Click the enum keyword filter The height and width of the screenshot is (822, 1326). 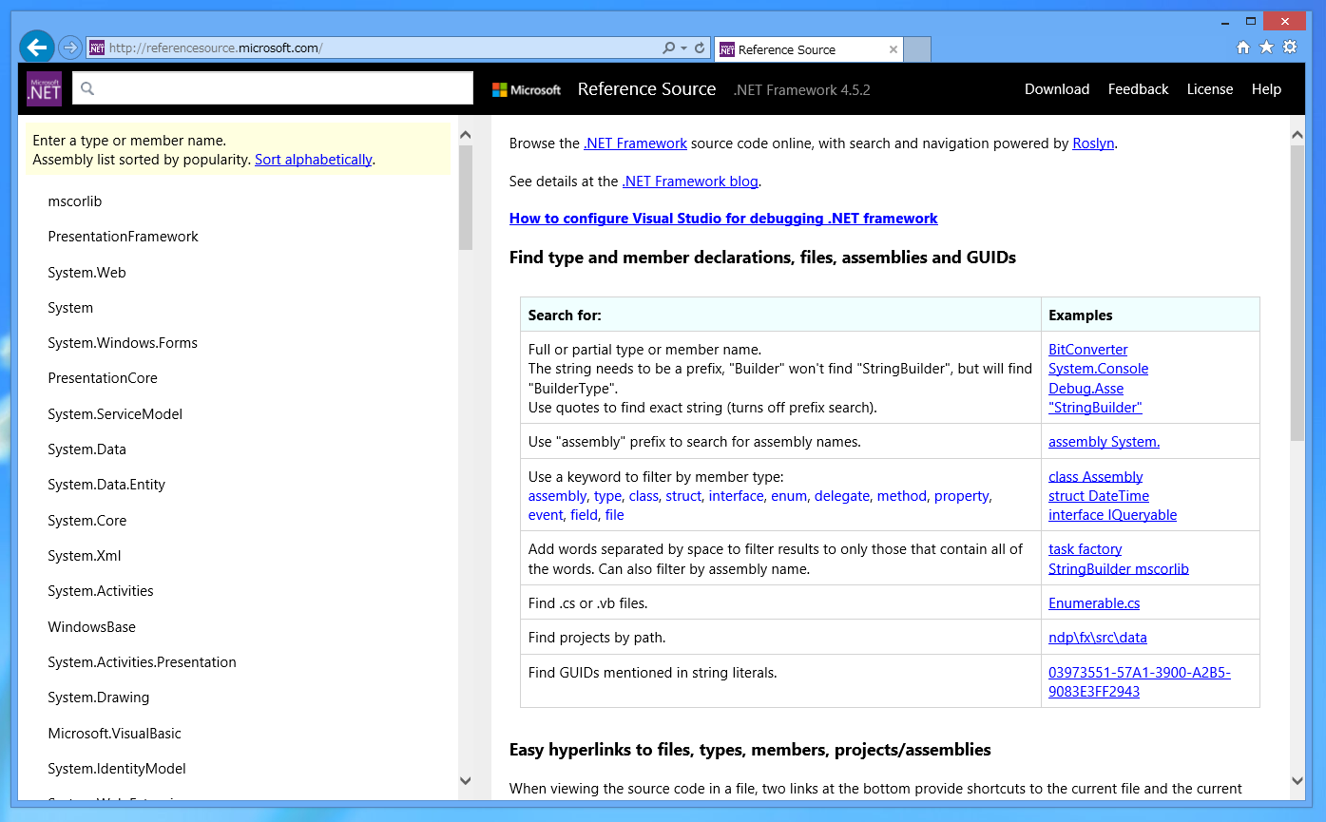788,496
